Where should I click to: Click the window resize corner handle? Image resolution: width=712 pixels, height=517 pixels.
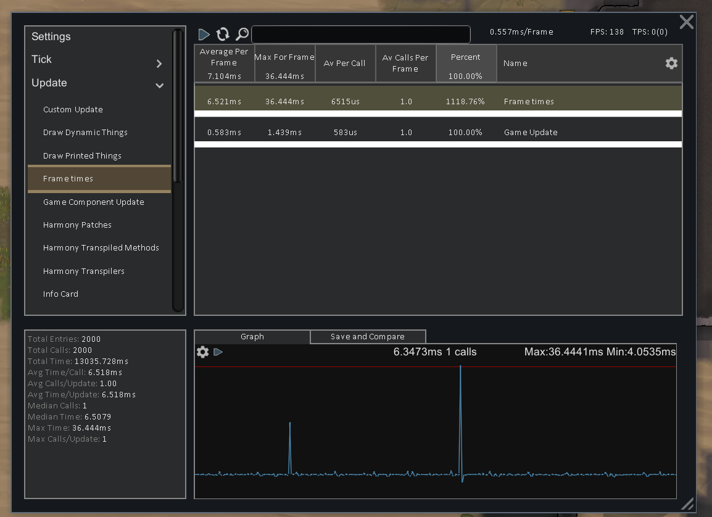(x=687, y=503)
